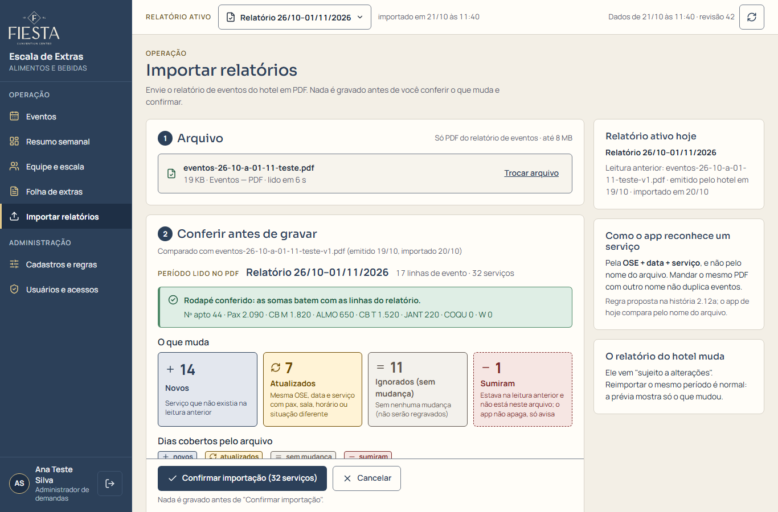Select the Ignorados (sem mudança) card showing 11
Screen dimensions: 778x512
click(418, 389)
